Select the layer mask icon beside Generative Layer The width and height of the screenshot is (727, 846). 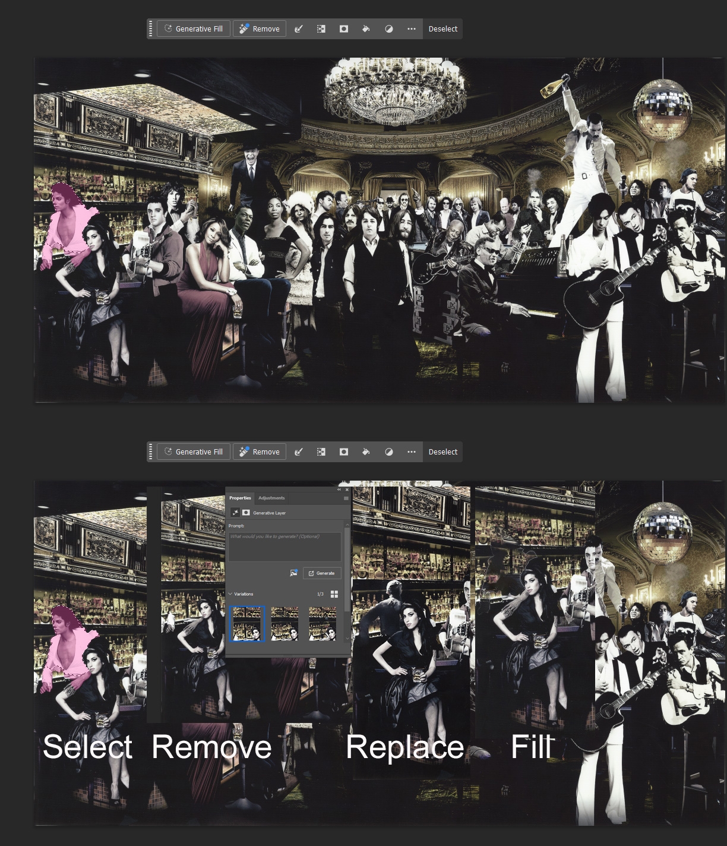pyautogui.click(x=246, y=512)
